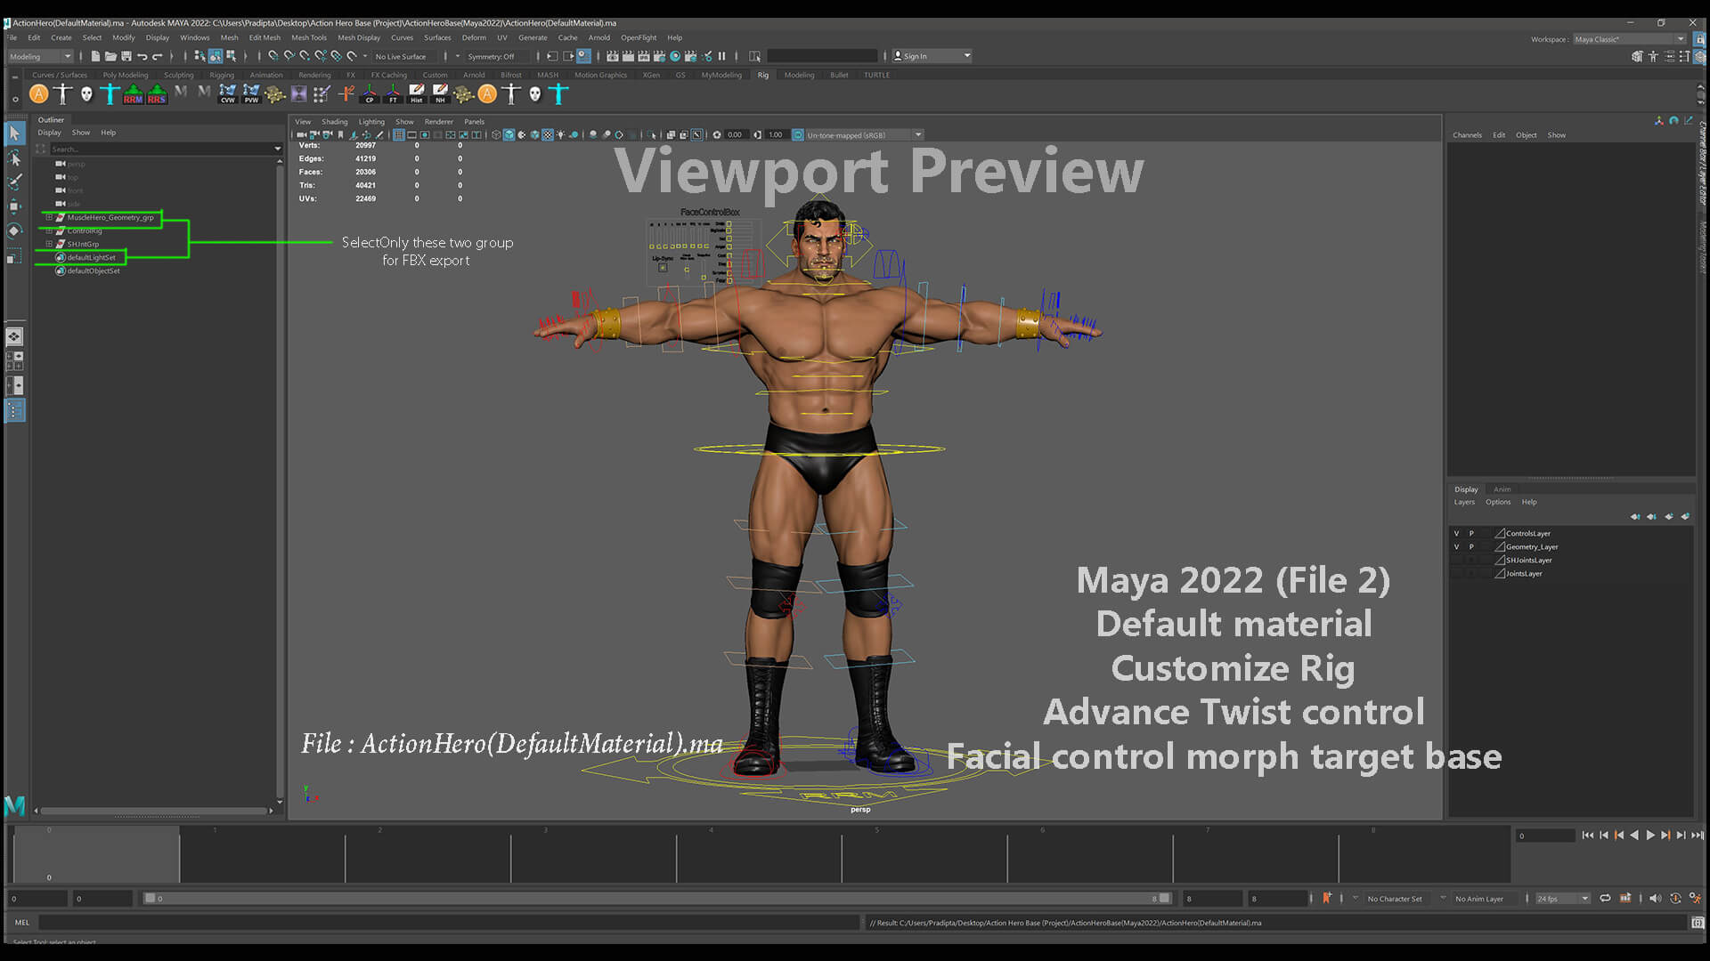Click the RRM shelf icon
This screenshot has width=1710, height=961.
click(x=134, y=93)
